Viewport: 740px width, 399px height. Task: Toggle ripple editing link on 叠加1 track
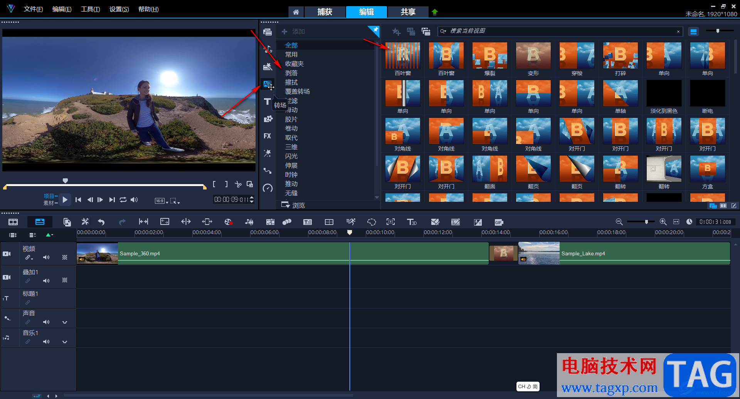point(28,281)
